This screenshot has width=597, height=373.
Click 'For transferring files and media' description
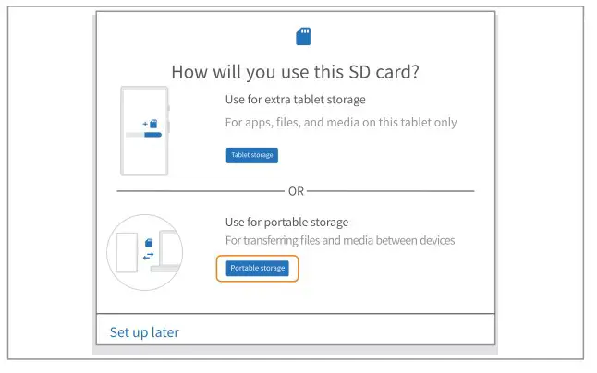pos(340,240)
